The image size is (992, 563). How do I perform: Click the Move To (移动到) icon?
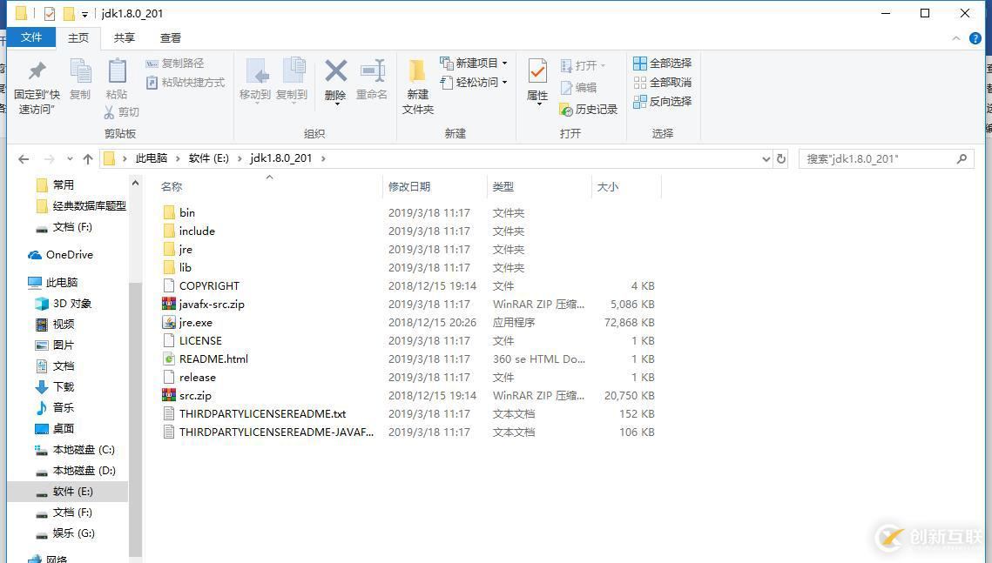[x=256, y=70]
